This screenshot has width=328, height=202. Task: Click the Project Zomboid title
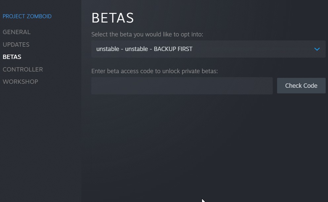click(x=27, y=16)
